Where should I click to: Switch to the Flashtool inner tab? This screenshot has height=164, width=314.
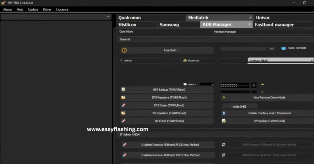point(197,61)
